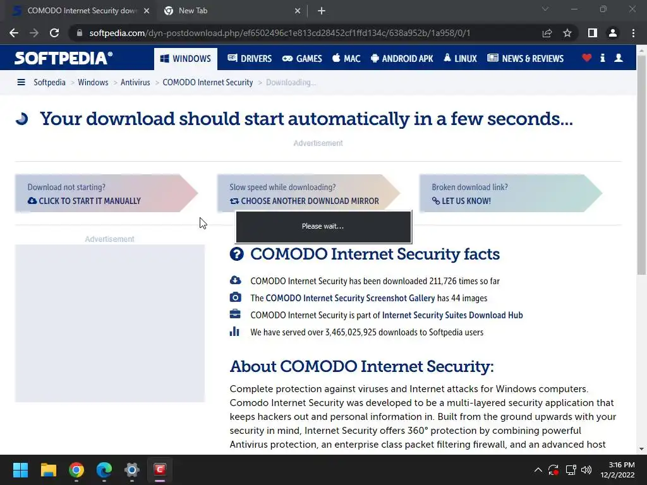Click the browser forward arrow

[x=34, y=33]
